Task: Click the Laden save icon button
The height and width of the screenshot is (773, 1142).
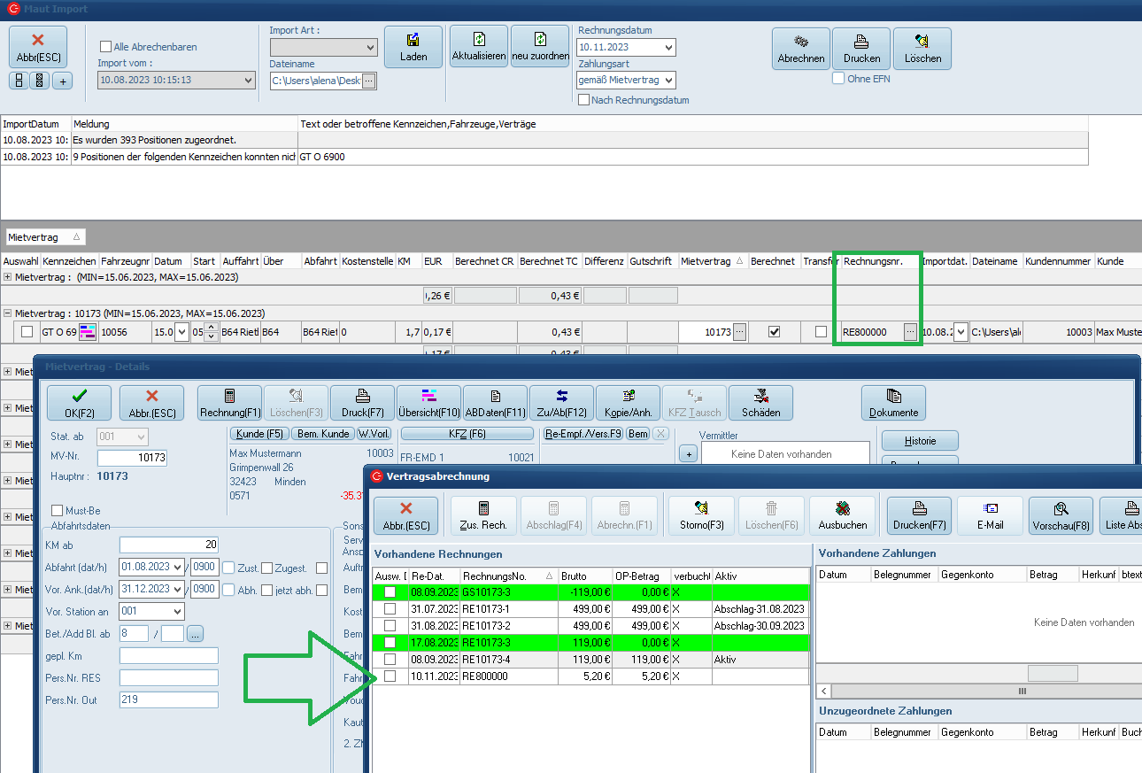Action: tap(413, 48)
